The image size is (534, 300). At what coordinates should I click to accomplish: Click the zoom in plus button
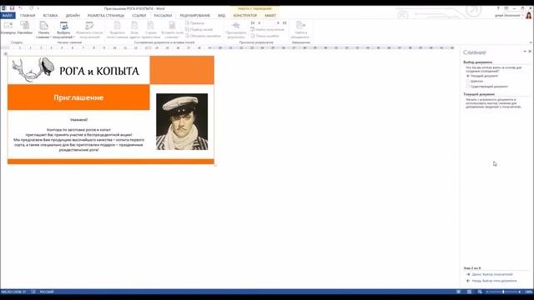point(520,292)
